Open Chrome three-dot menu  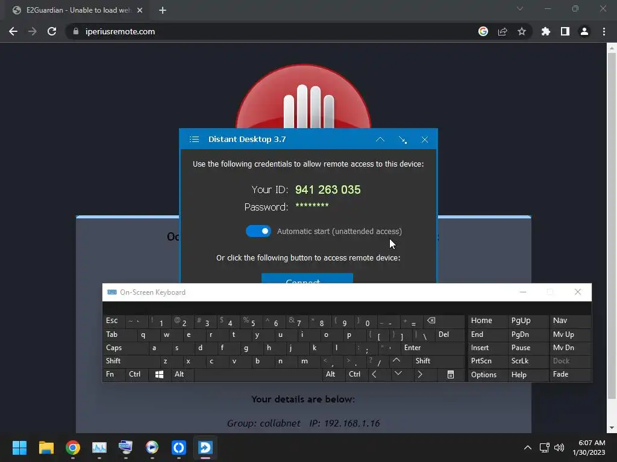coord(604,31)
